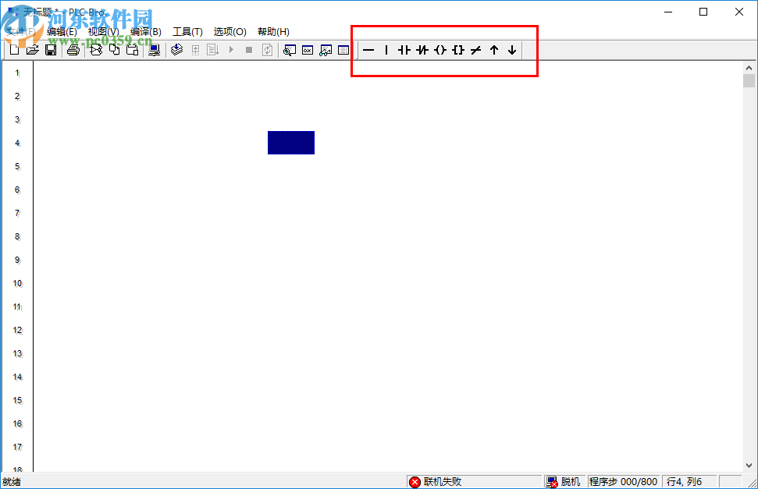This screenshot has height=489, width=758.
Task: Select the vertical line ladder tool
Action: 386,50
